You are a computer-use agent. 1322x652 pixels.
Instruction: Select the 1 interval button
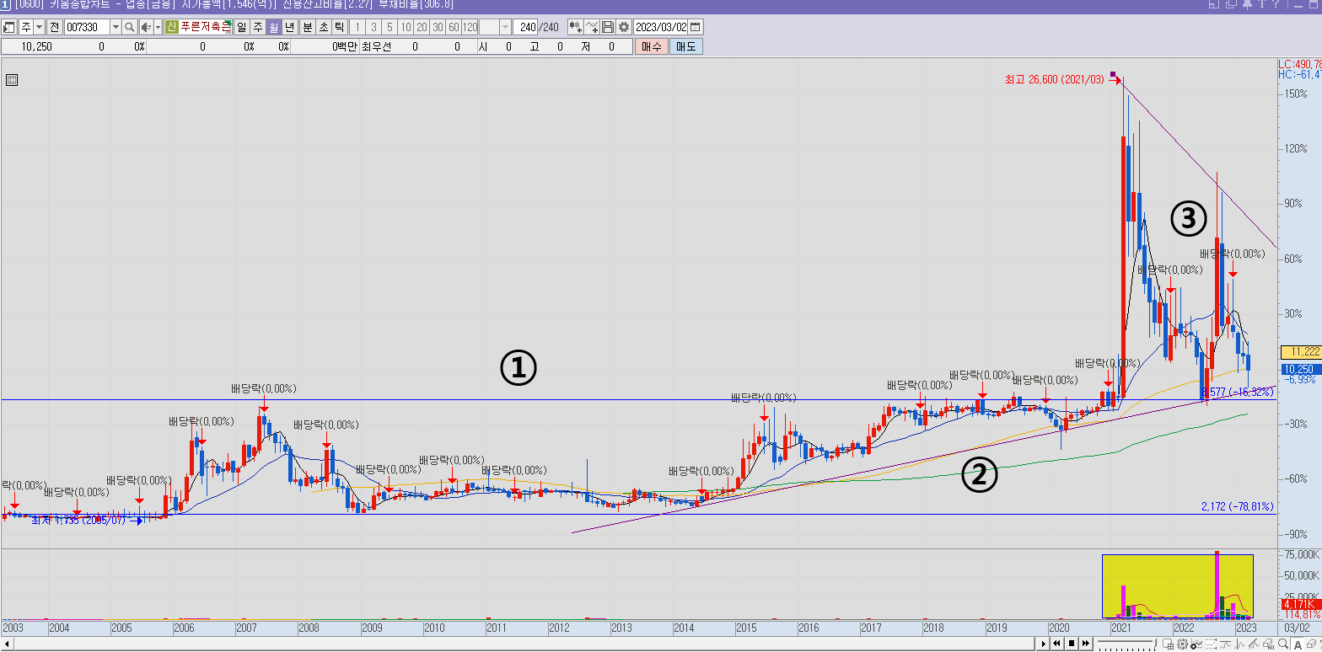tap(357, 27)
